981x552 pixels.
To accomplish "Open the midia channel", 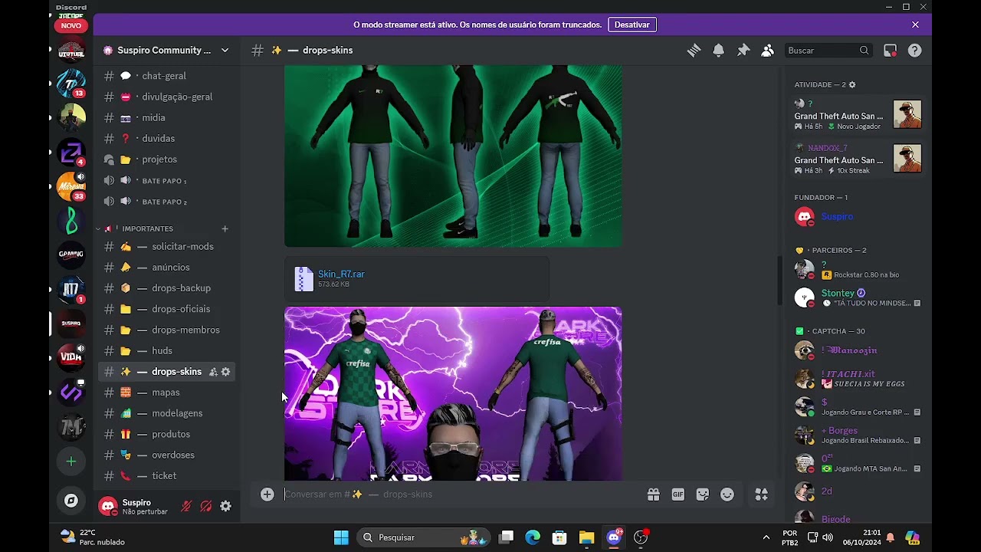I will click(x=167, y=117).
